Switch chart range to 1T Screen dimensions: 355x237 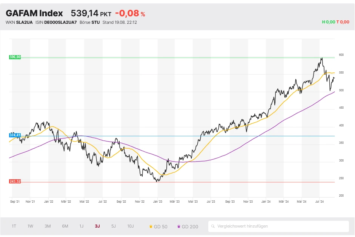point(14,226)
